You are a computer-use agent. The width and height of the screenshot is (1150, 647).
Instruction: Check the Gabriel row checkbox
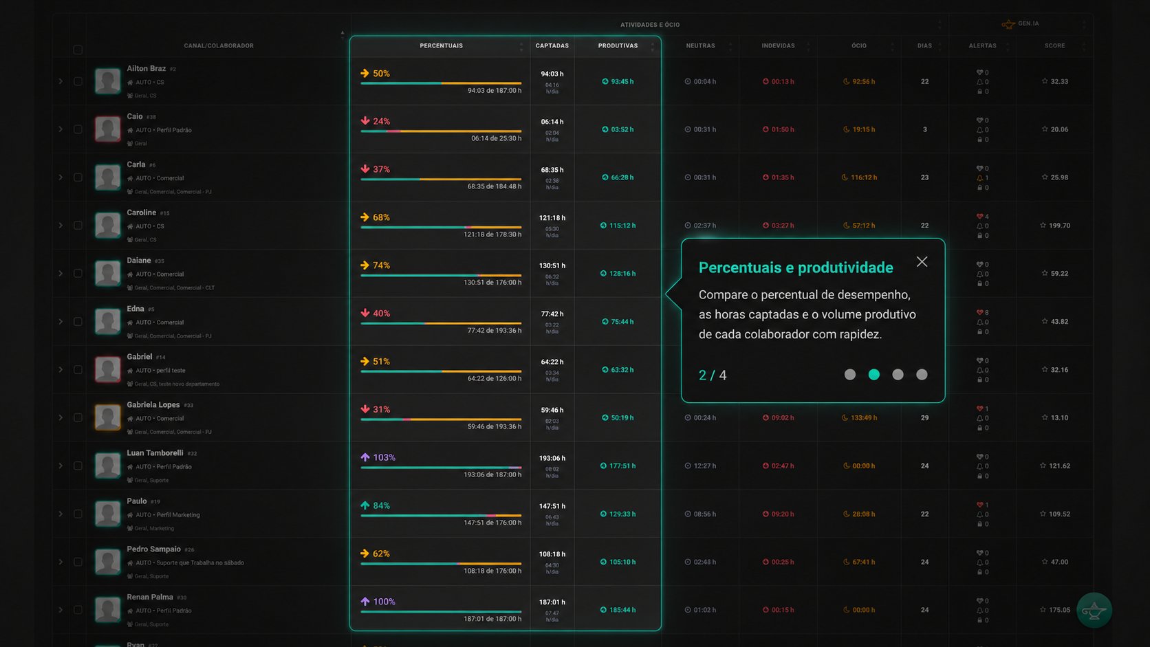(x=78, y=370)
